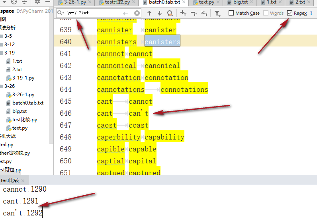Click the collapse all icon in project toolbar

click(24, 2)
